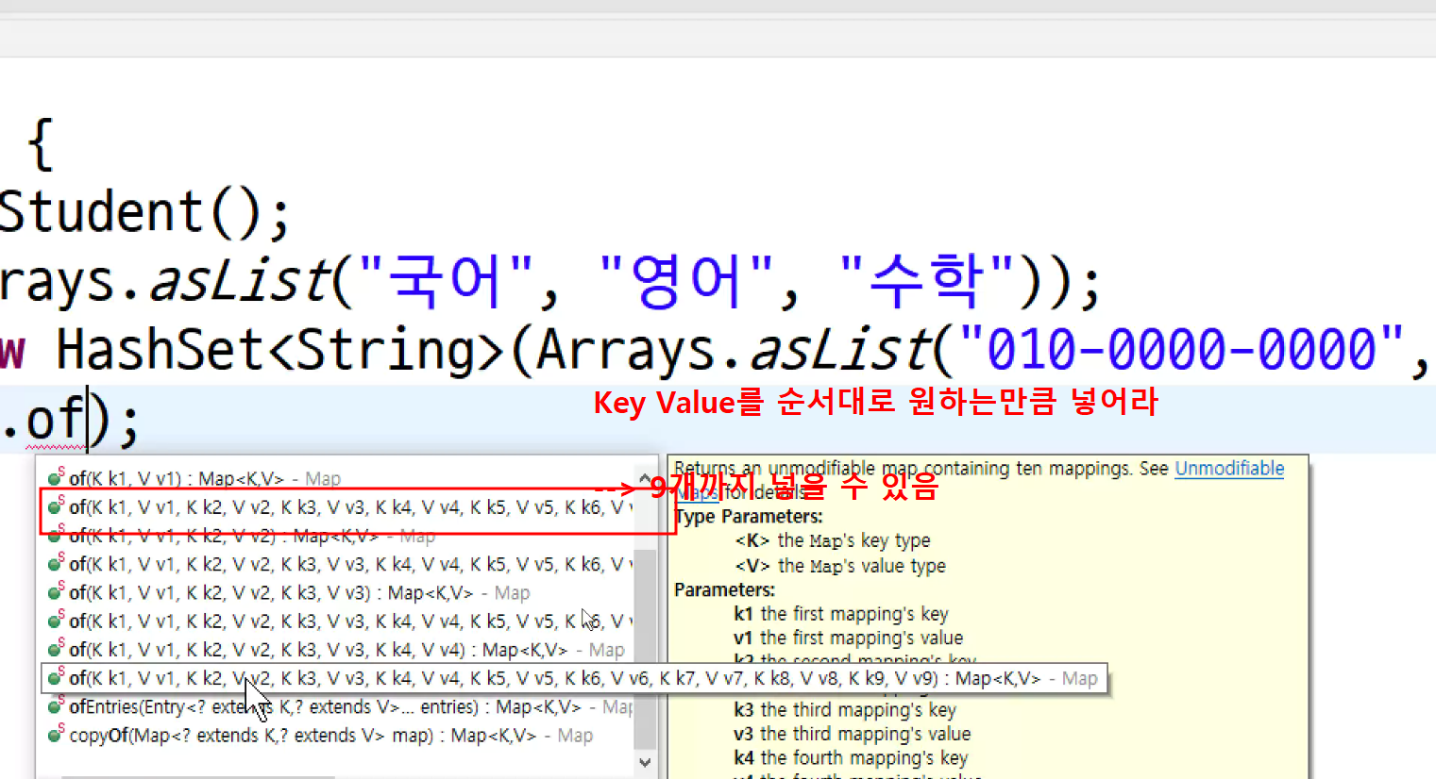Click the Parameters: heading in the Javadoc
The width and height of the screenshot is (1436, 779).
point(724,590)
